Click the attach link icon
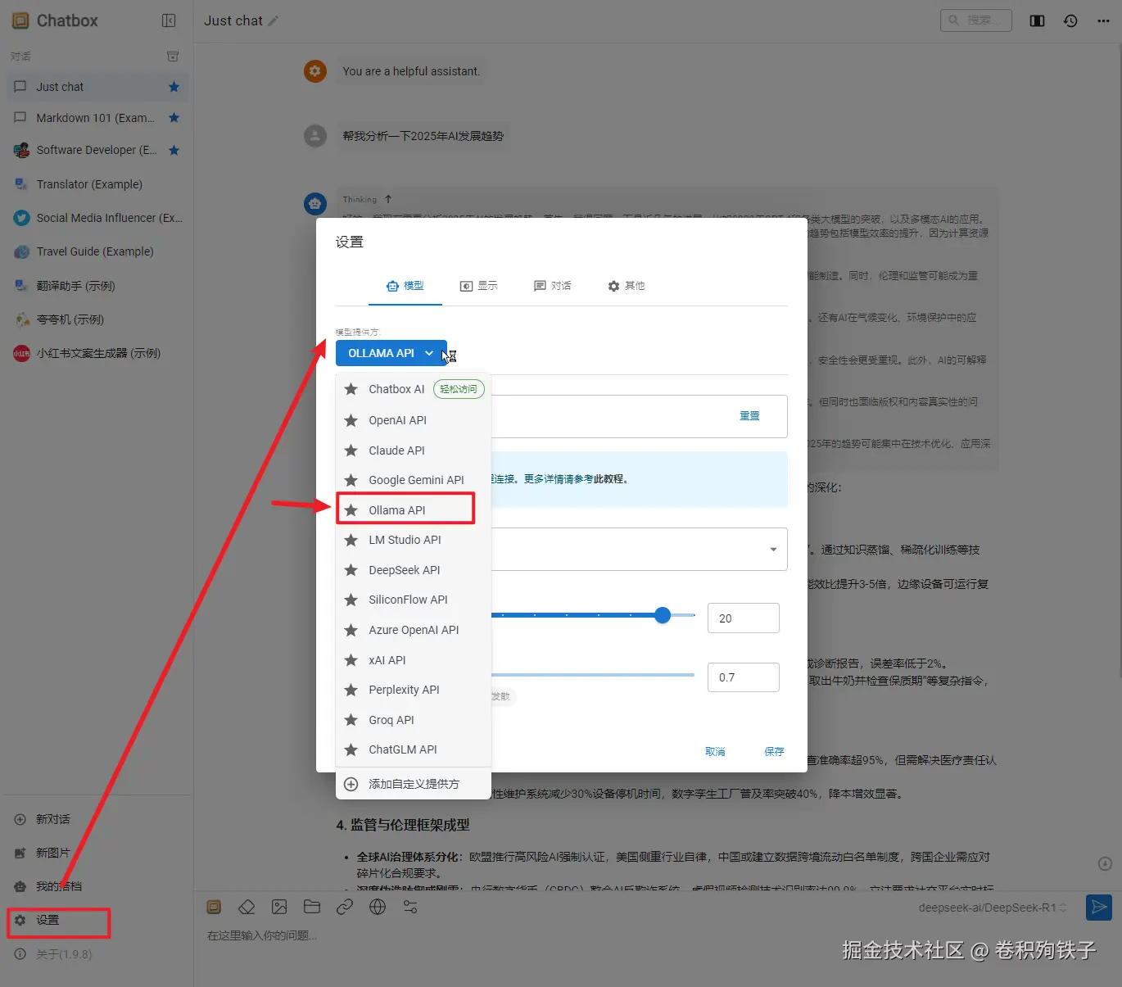The height and width of the screenshot is (987, 1122). pos(345,907)
